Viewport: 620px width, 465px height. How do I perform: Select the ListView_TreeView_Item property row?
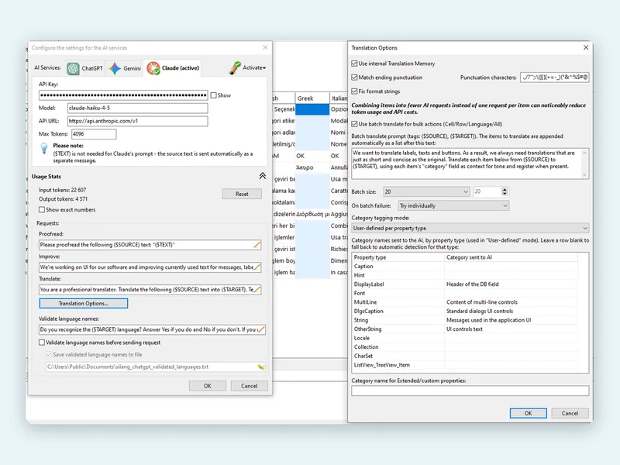coord(465,365)
